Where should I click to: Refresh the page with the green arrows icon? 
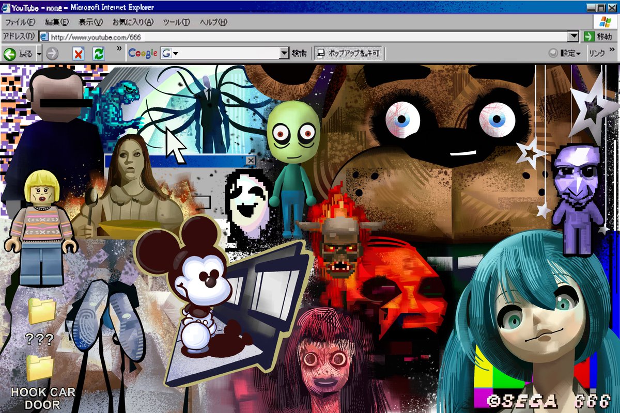pos(98,53)
